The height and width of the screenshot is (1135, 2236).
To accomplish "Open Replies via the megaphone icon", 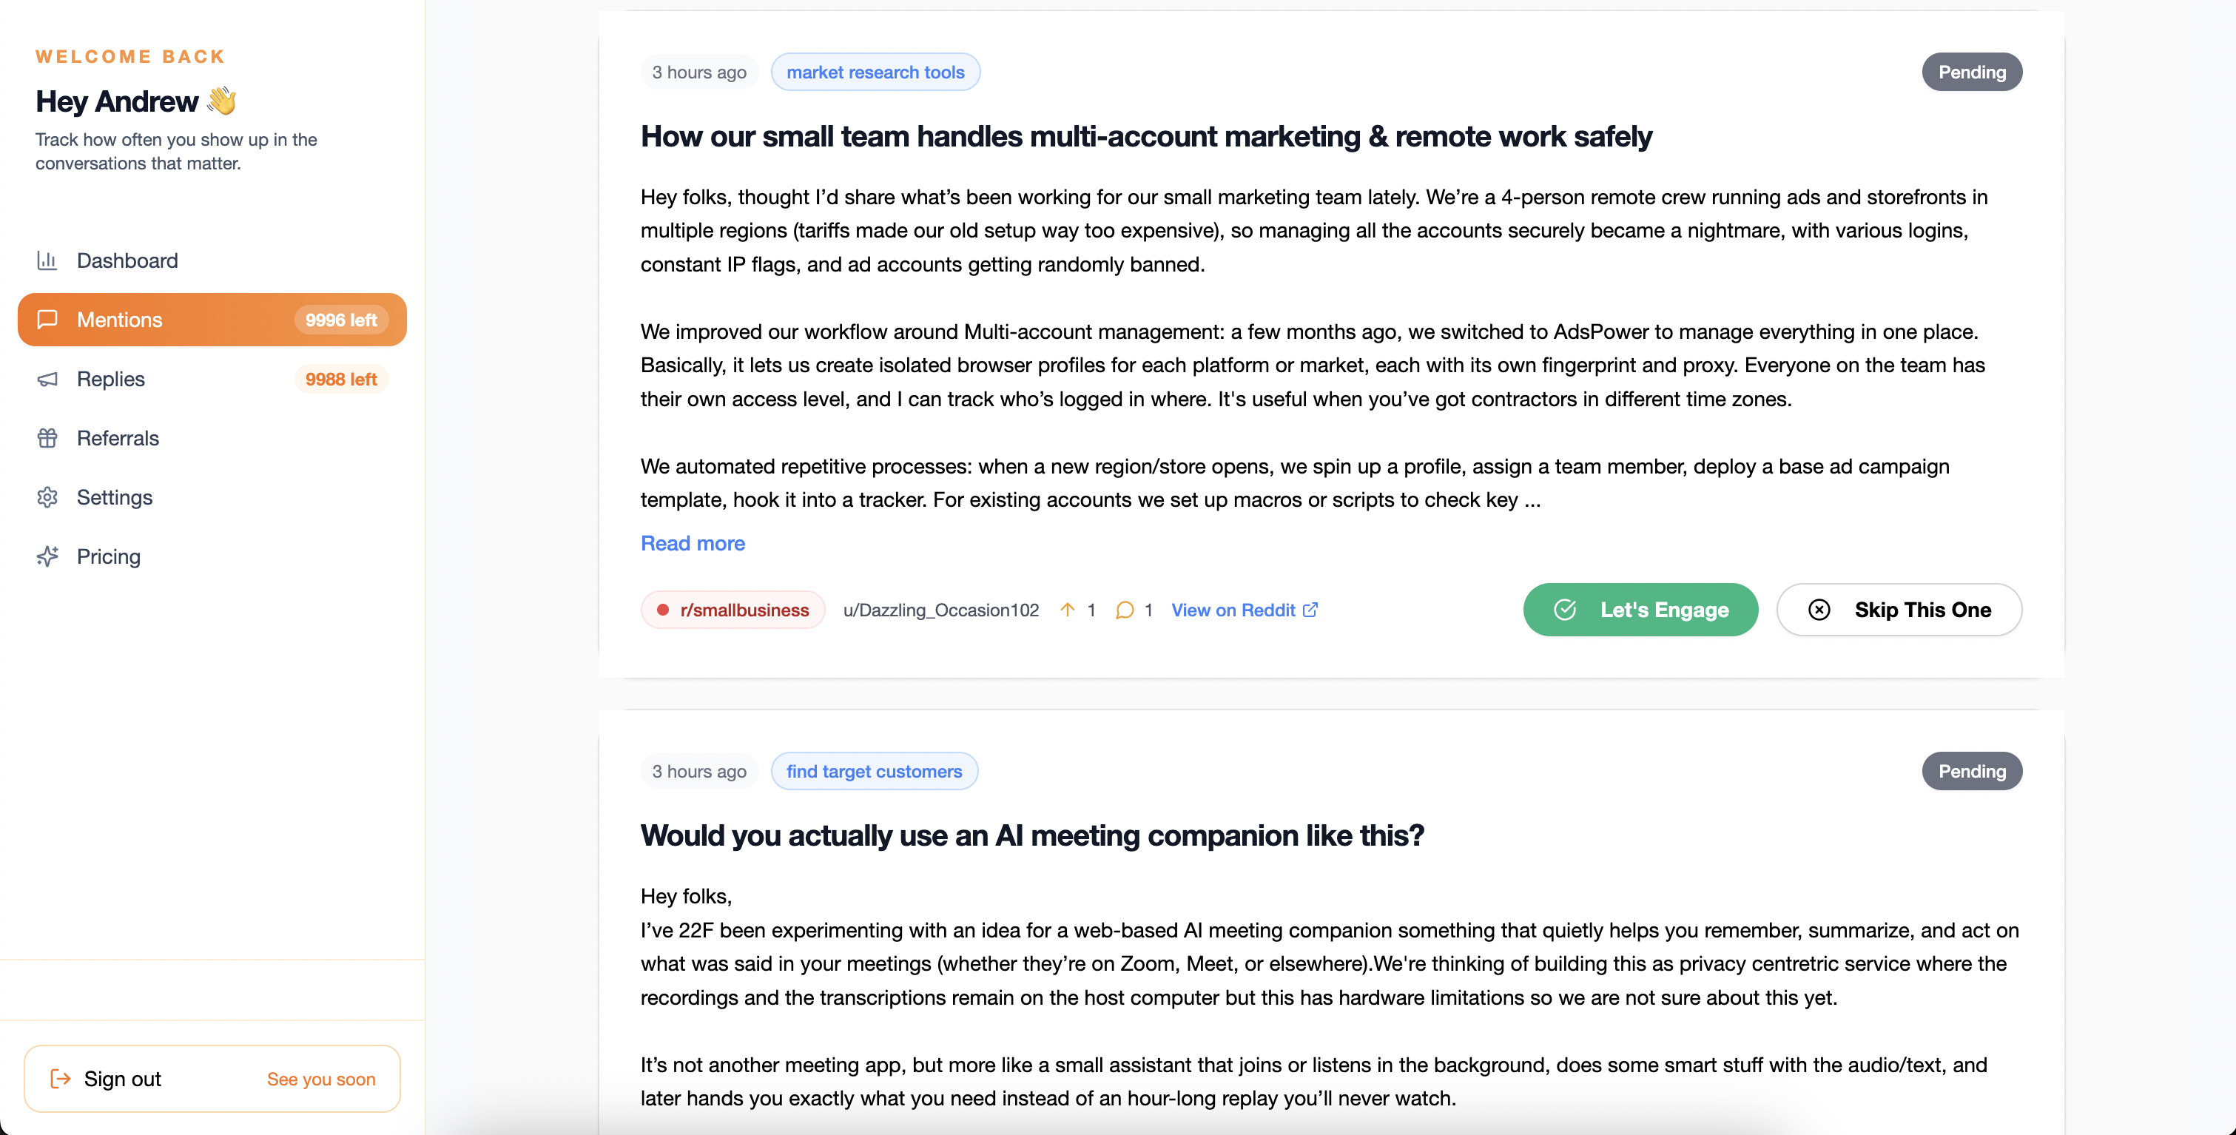I will pyautogui.click(x=47, y=380).
